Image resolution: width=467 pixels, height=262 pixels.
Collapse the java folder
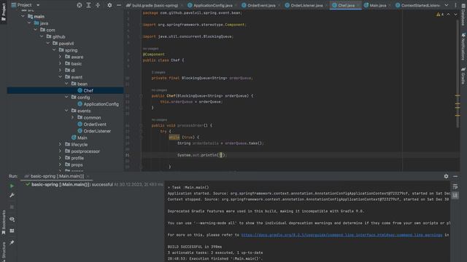pyautogui.click(x=29, y=23)
